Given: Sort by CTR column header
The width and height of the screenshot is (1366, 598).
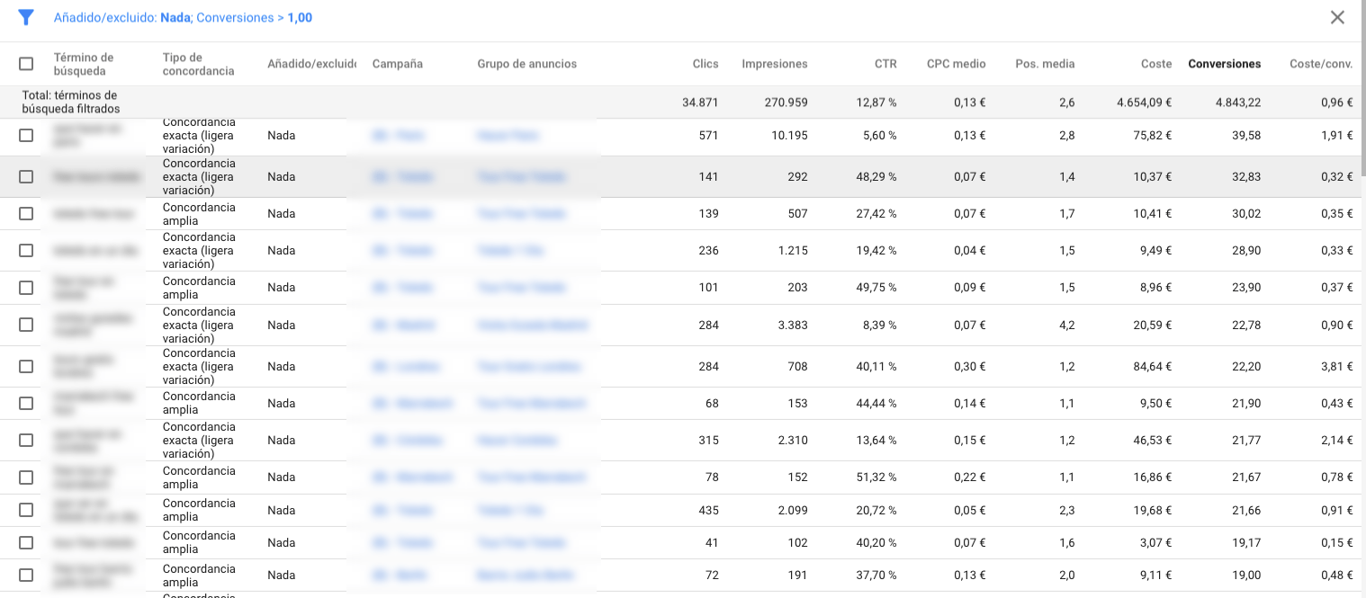Looking at the screenshot, I should click(885, 64).
